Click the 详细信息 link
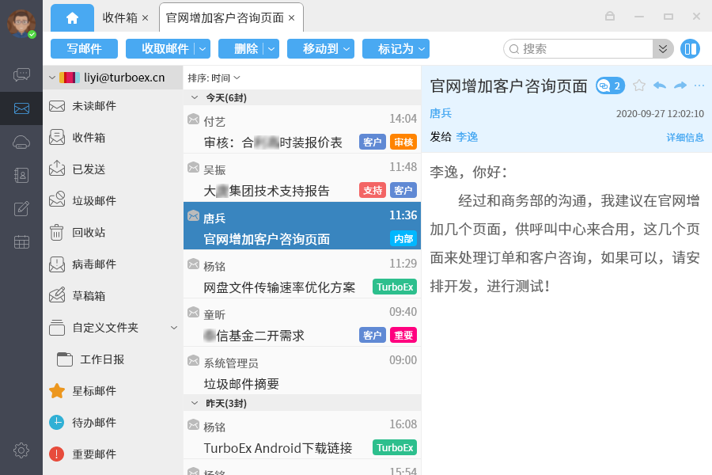 click(684, 138)
